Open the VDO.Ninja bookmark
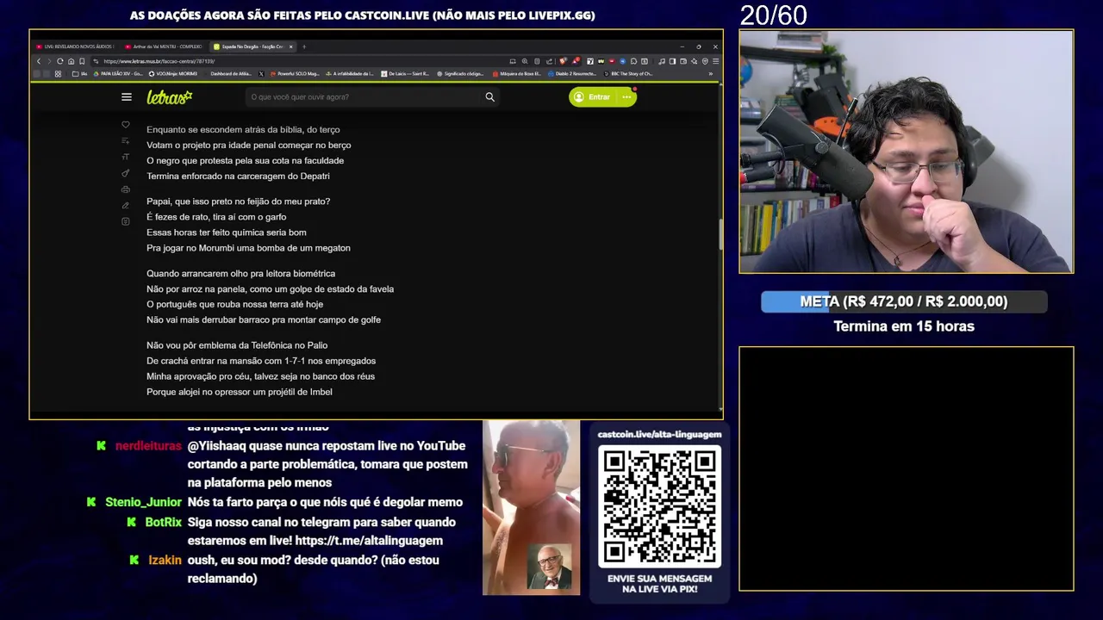Screen dimensions: 1103x620 (x=171, y=74)
